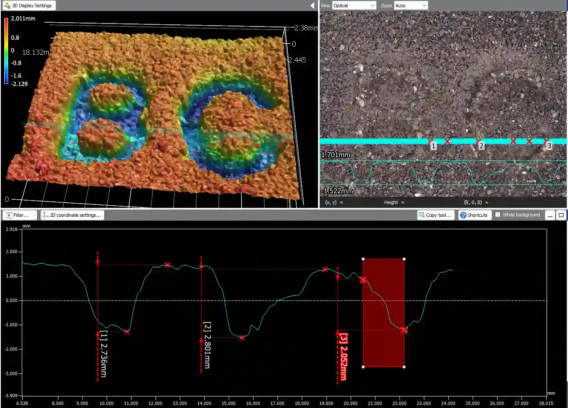Select profile marker 2 on the cyan line

(481, 145)
